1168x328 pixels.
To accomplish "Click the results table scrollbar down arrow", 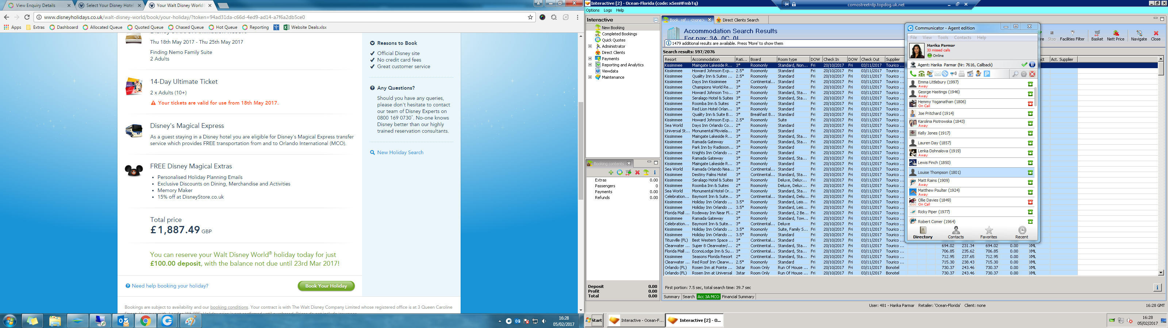I will [x=1161, y=273].
